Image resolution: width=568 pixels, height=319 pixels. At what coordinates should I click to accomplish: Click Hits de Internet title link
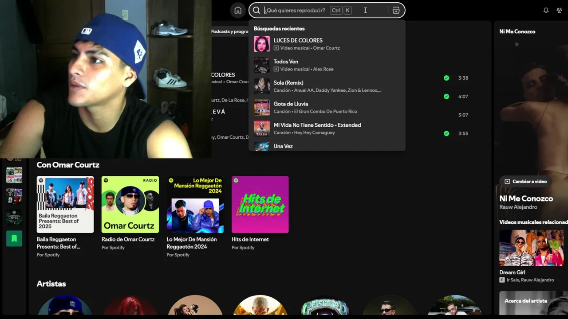(x=250, y=239)
